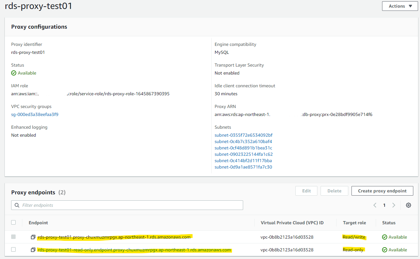This screenshot has width=420, height=259.
Task: Check the read-only endpoint row checkbox
Action: point(13,249)
